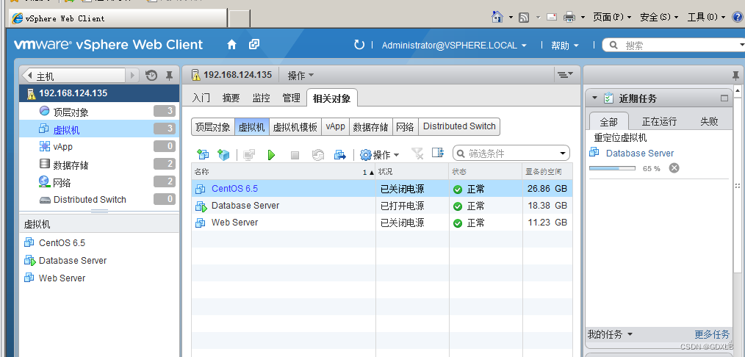This screenshot has width=745, height=357.
Task: Cancel the Database Server relocate task
Action: [674, 168]
